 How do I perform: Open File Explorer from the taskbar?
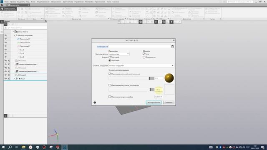point(24,147)
